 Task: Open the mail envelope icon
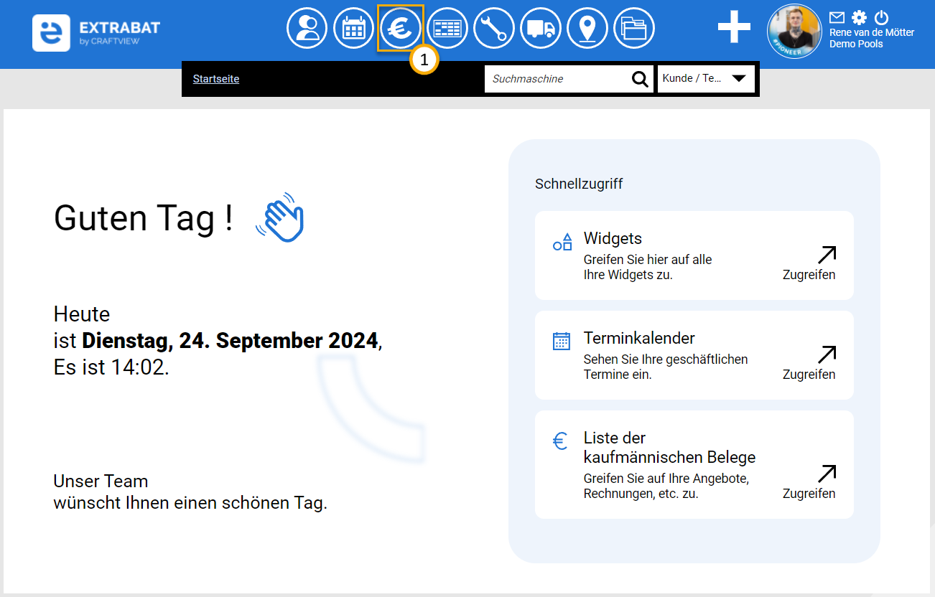coord(837,18)
